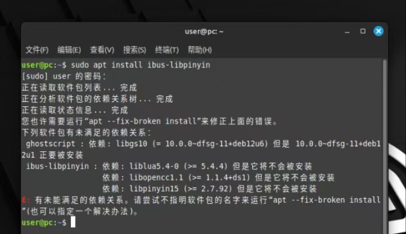Open the 帮助(H) menu
This screenshot has height=234, width=406.
[x=200, y=50]
